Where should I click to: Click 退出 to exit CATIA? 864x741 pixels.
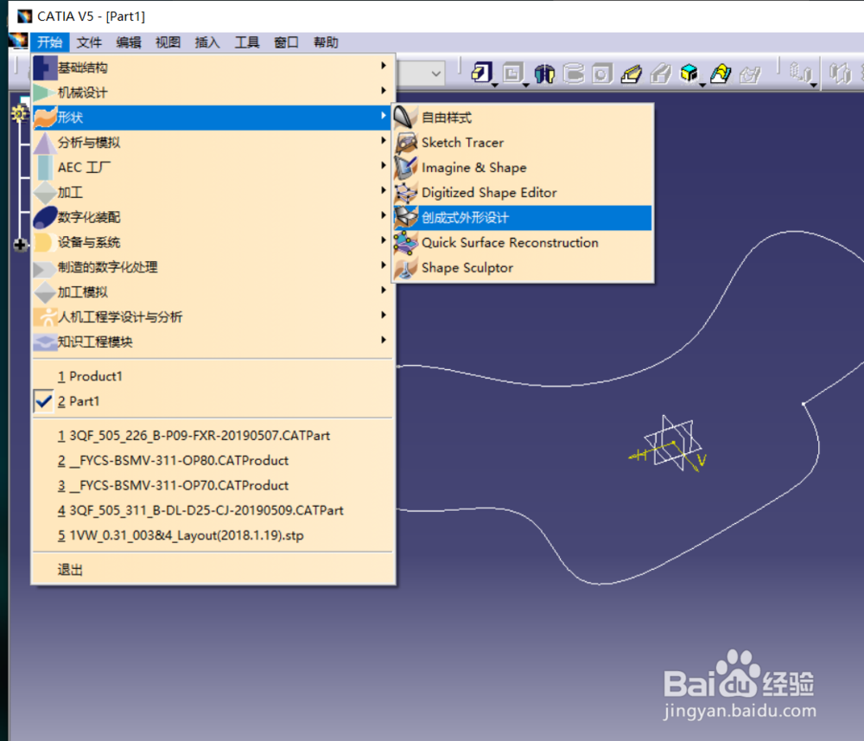[212, 570]
